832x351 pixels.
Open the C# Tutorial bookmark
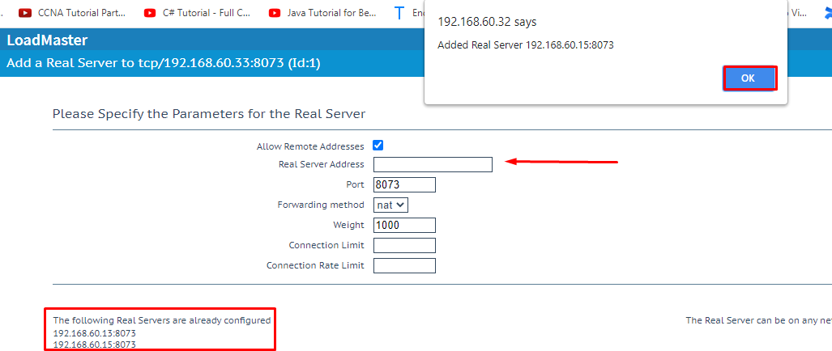point(206,13)
